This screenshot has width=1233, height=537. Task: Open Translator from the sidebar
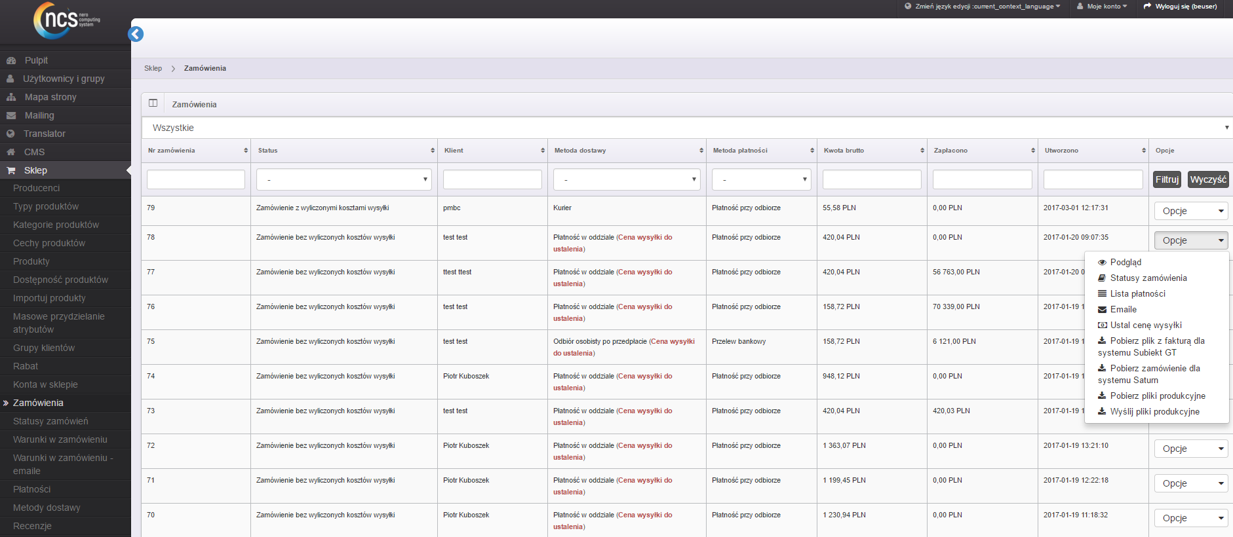[45, 134]
